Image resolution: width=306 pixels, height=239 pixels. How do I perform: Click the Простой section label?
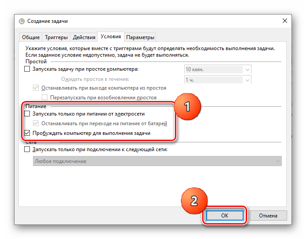[x=36, y=62]
